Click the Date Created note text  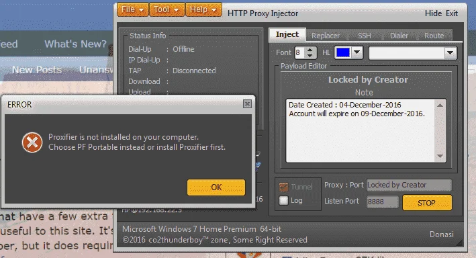(x=345, y=105)
